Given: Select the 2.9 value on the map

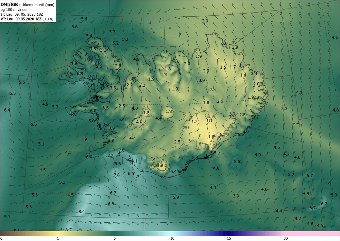Looking at the screenshot, I should point(205,21).
